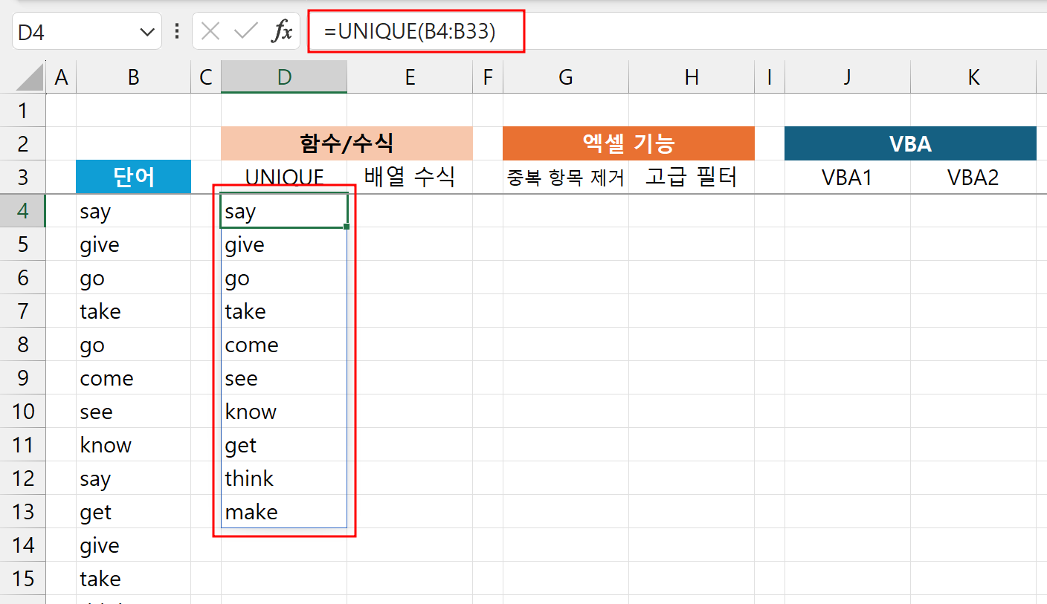Select the merged '함수/수식' header cell
1047x604 pixels.
click(x=347, y=143)
